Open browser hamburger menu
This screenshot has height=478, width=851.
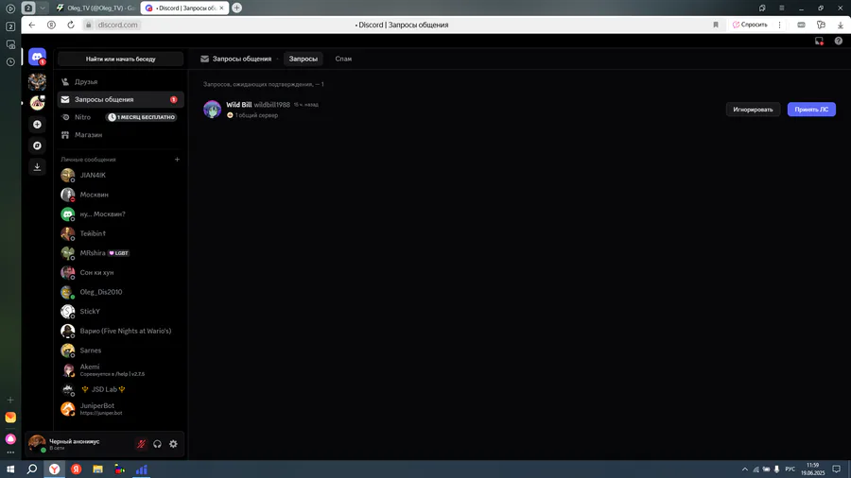click(782, 9)
